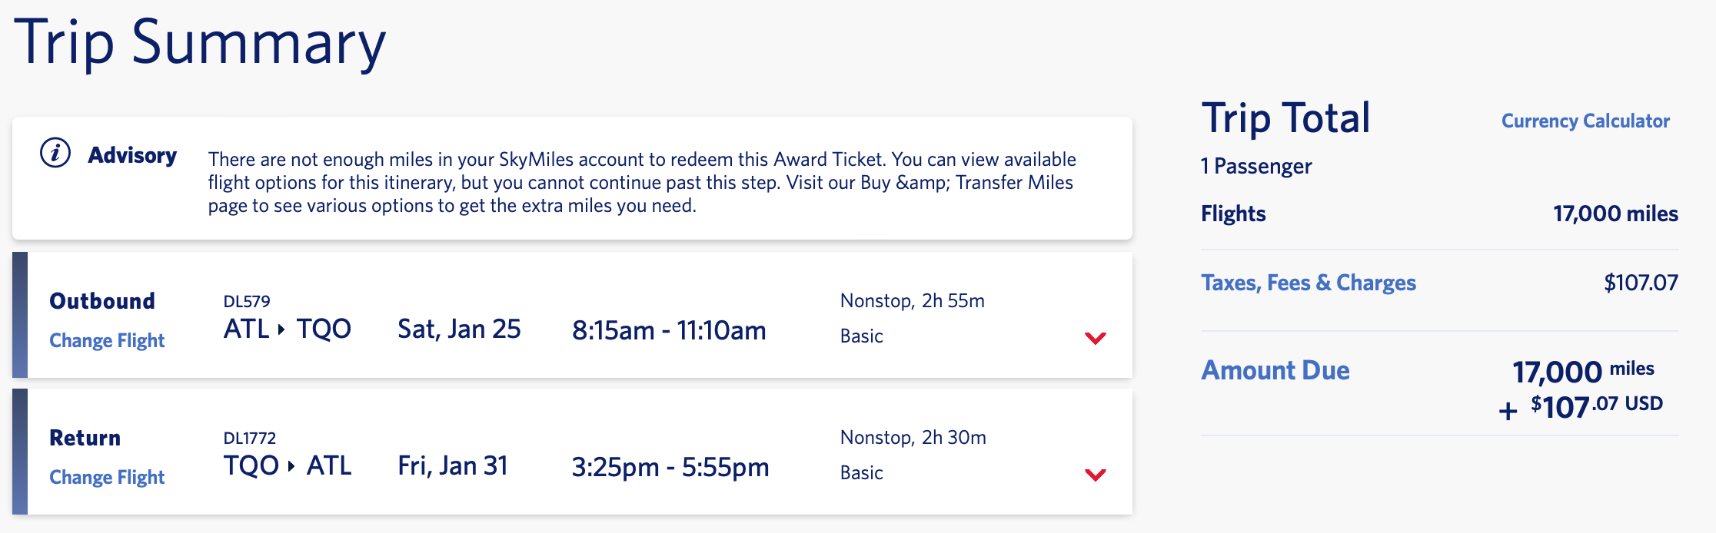Click the 3:25pm - 5:55pm return time

670,467
